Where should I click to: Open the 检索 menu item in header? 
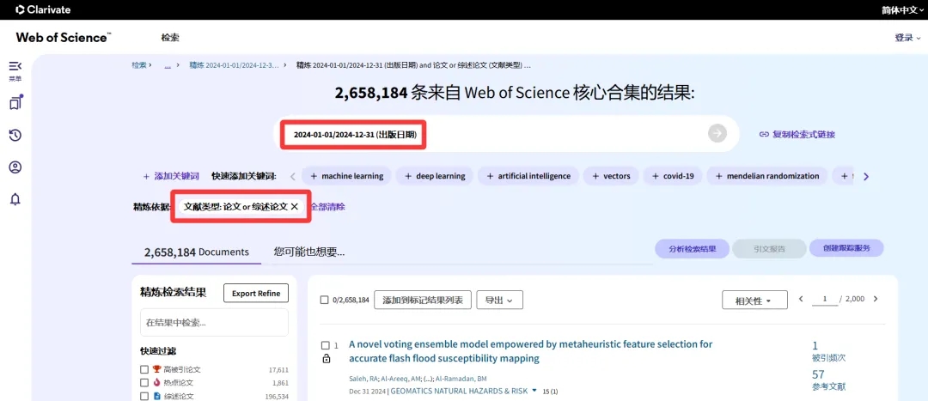pos(170,37)
